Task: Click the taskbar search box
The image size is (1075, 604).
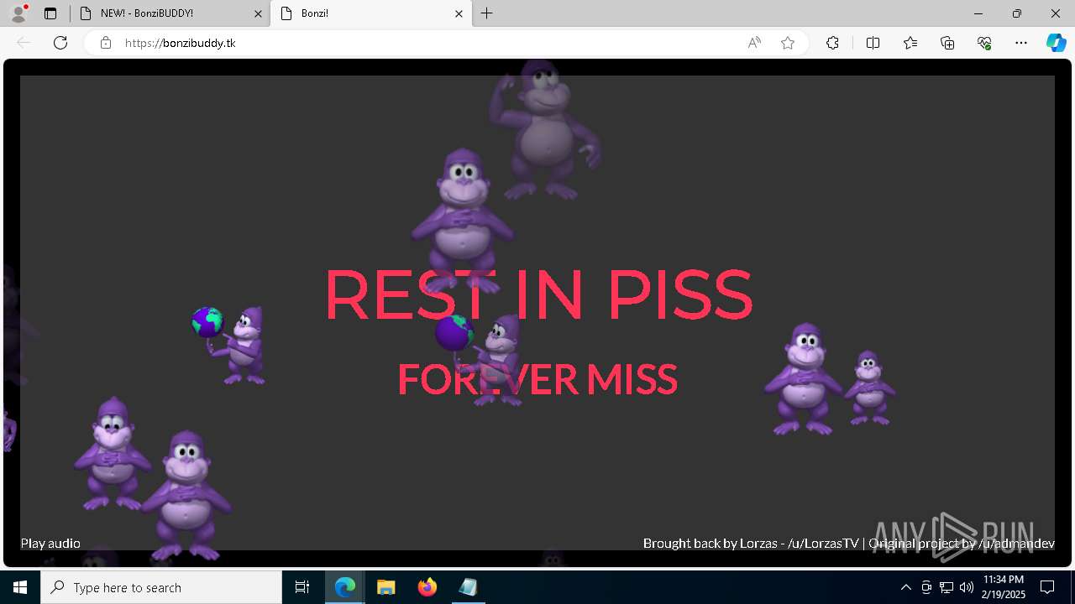Action: click(x=161, y=587)
